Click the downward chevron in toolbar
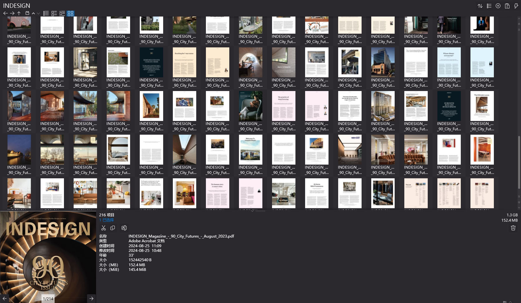The height and width of the screenshot is (303, 521). [x=38, y=13]
